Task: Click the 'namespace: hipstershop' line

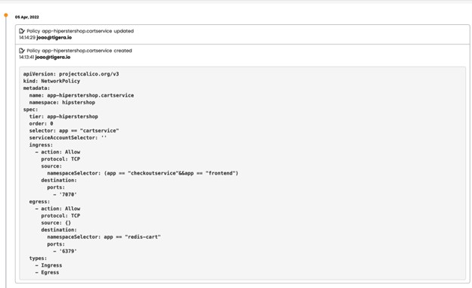Action: click(62, 102)
